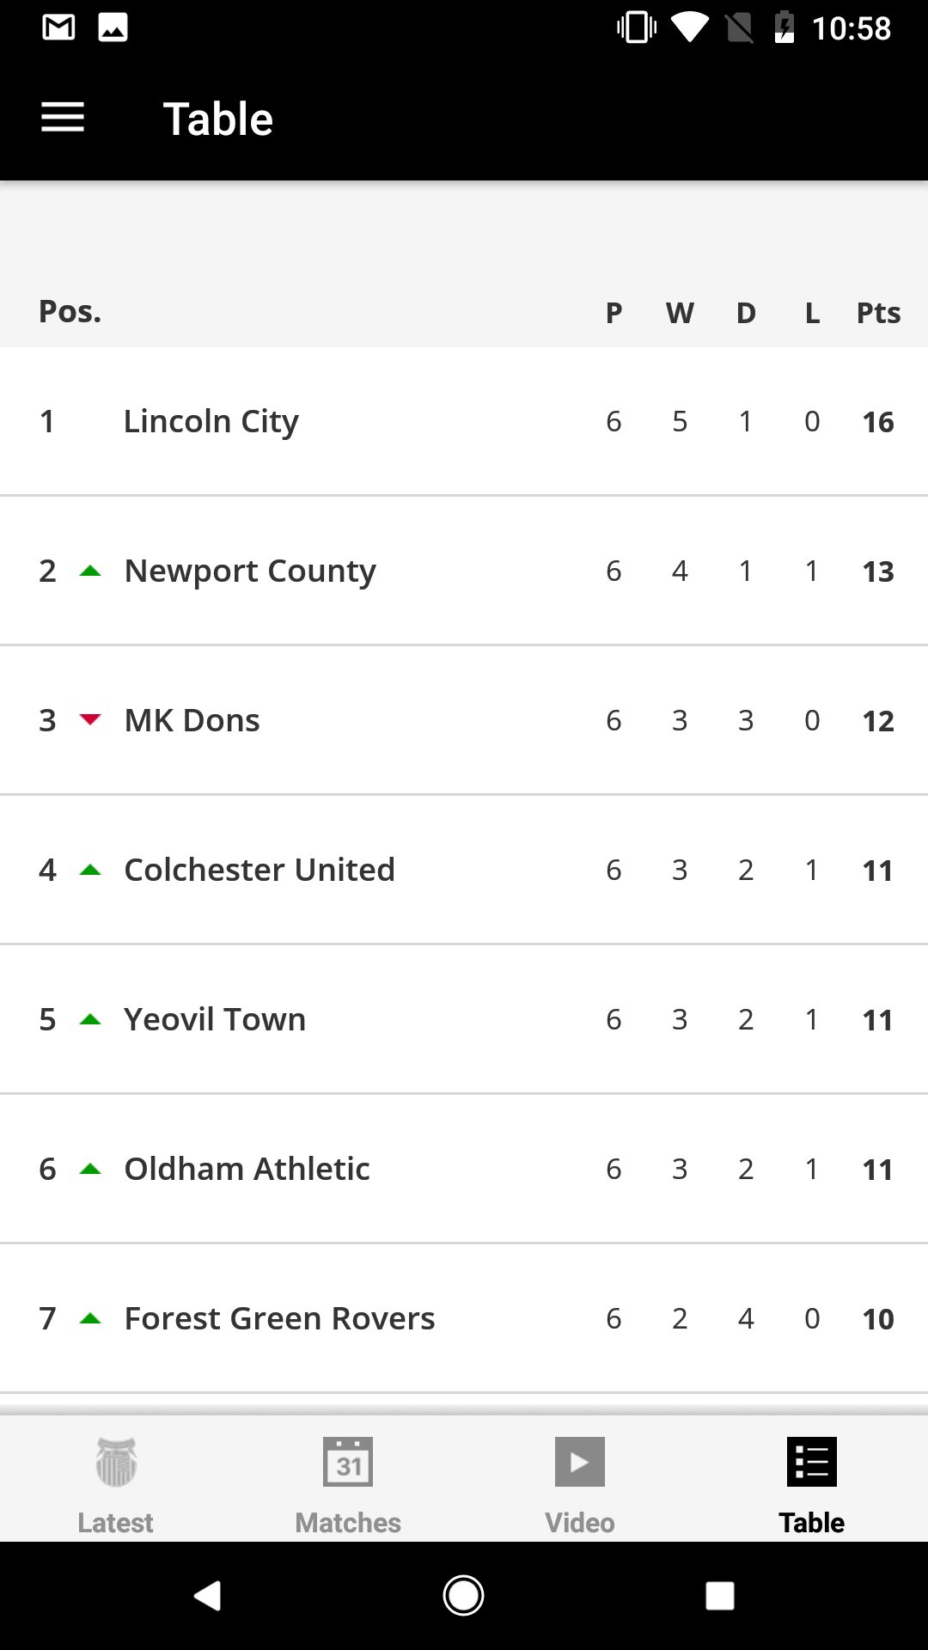The width and height of the screenshot is (928, 1650).
Task: Switch to the Video tab
Action: (x=580, y=1522)
